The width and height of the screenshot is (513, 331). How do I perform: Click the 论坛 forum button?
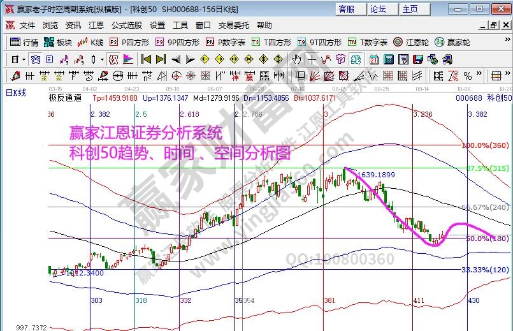(379, 9)
